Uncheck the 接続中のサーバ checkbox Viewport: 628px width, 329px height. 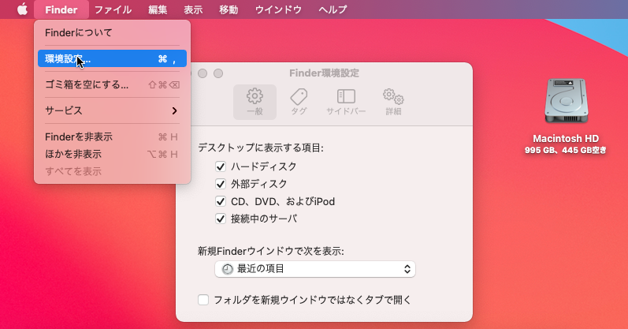221,219
